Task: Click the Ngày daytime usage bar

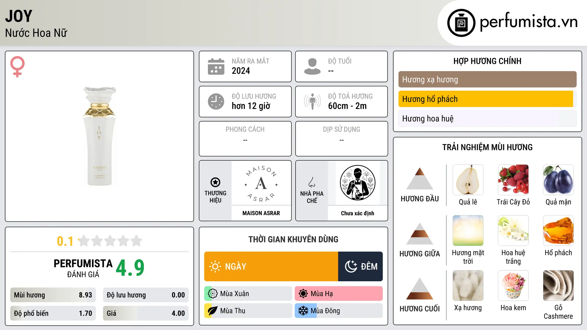Action: [x=271, y=266]
